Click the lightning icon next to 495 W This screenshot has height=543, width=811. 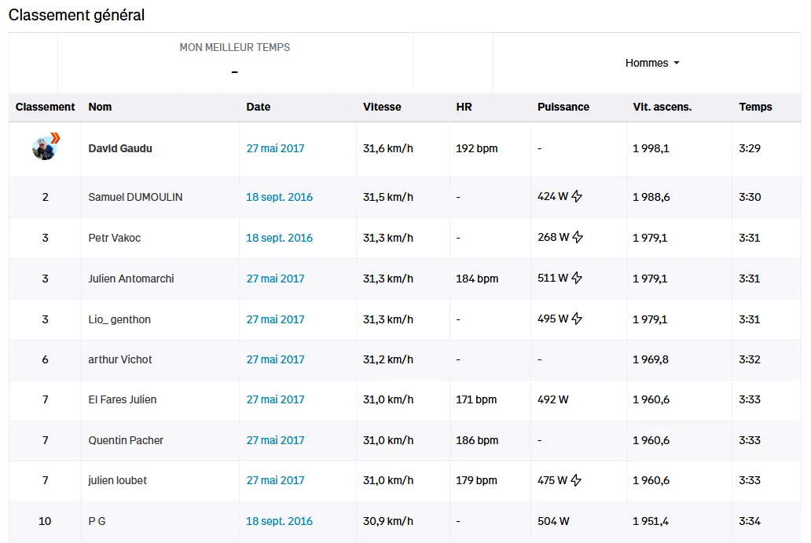pyautogui.click(x=577, y=319)
